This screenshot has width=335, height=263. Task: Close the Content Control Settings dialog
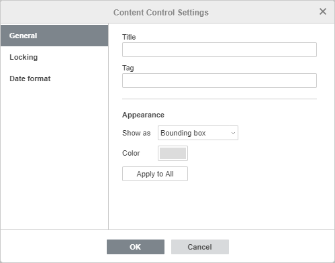pos(323,11)
